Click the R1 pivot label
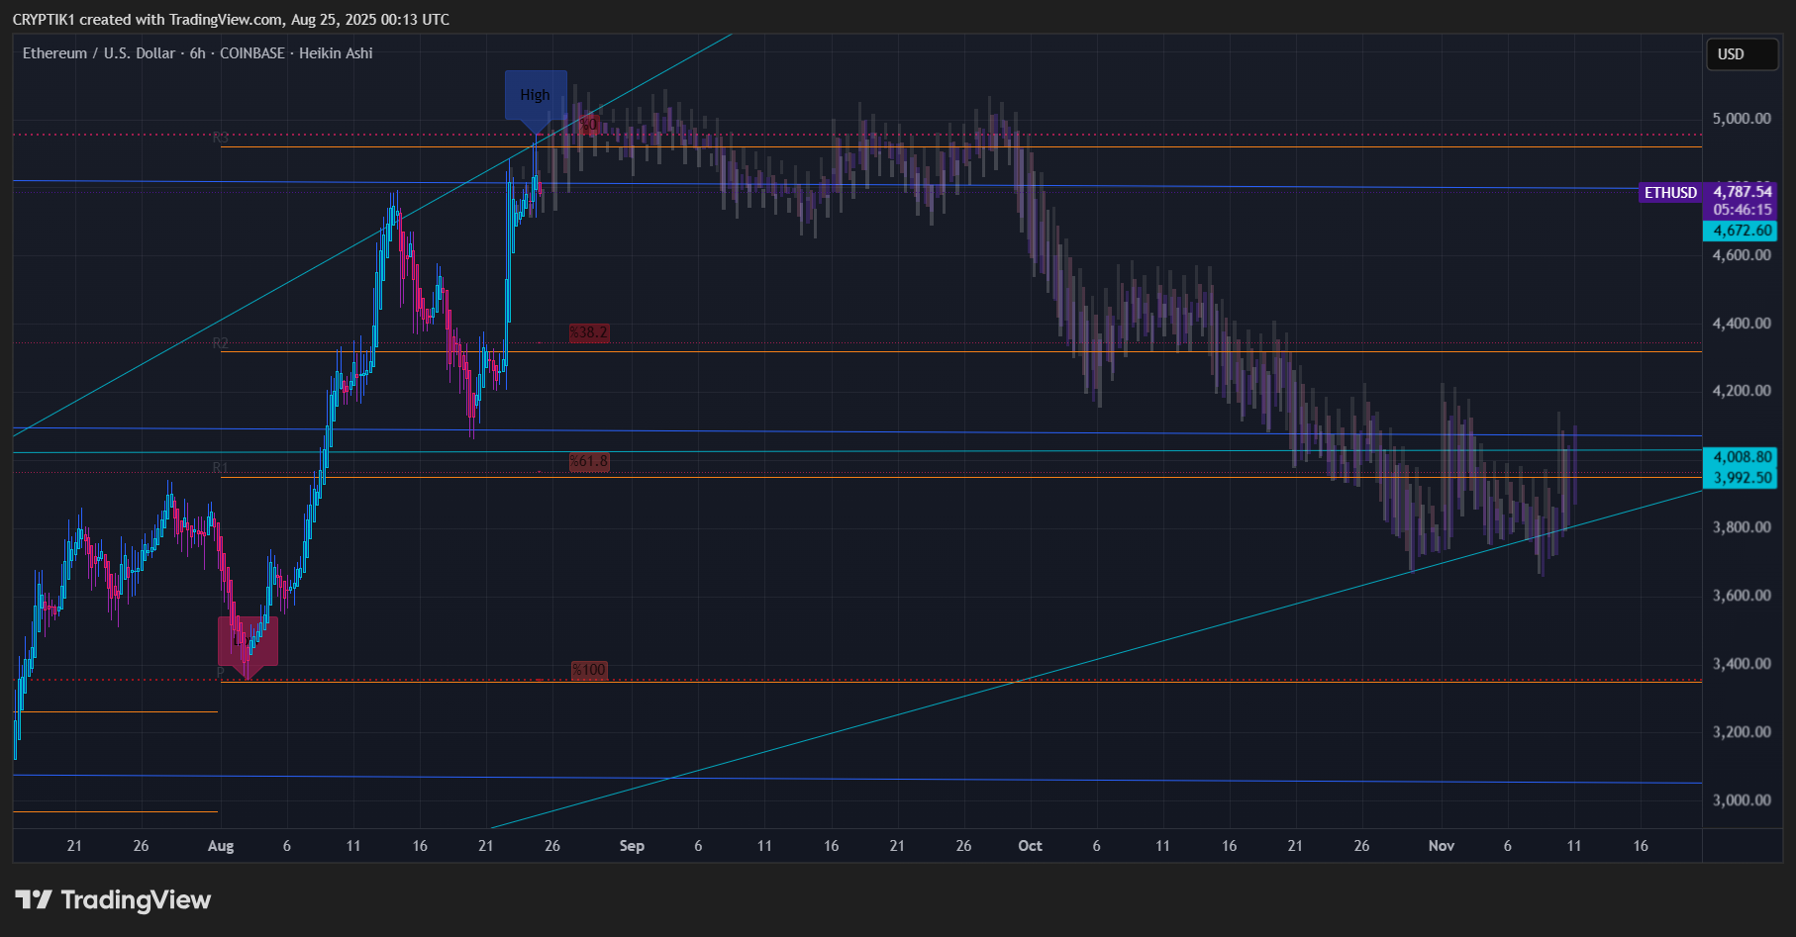The height and width of the screenshot is (937, 1796). tap(221, 468)
